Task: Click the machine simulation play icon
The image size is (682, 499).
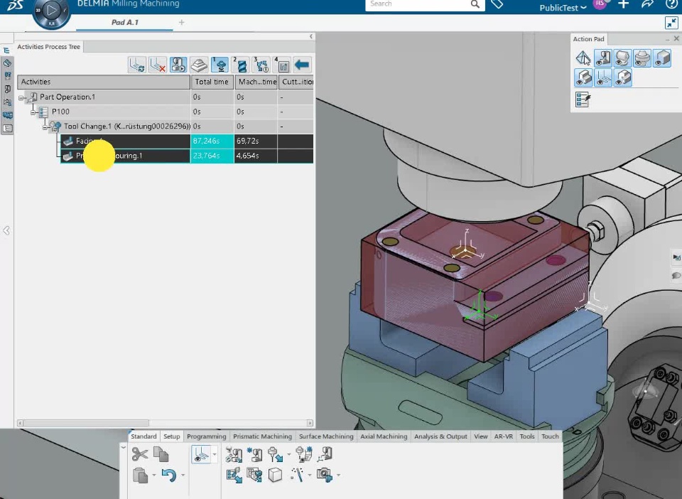Action: pos(178,65)
